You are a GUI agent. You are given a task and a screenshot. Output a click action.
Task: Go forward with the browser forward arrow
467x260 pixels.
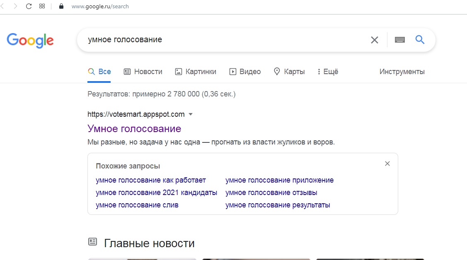(x=15, y=6)
